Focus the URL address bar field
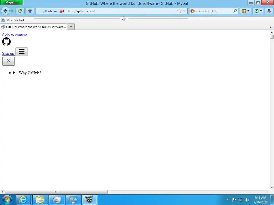 coord(121,11)
